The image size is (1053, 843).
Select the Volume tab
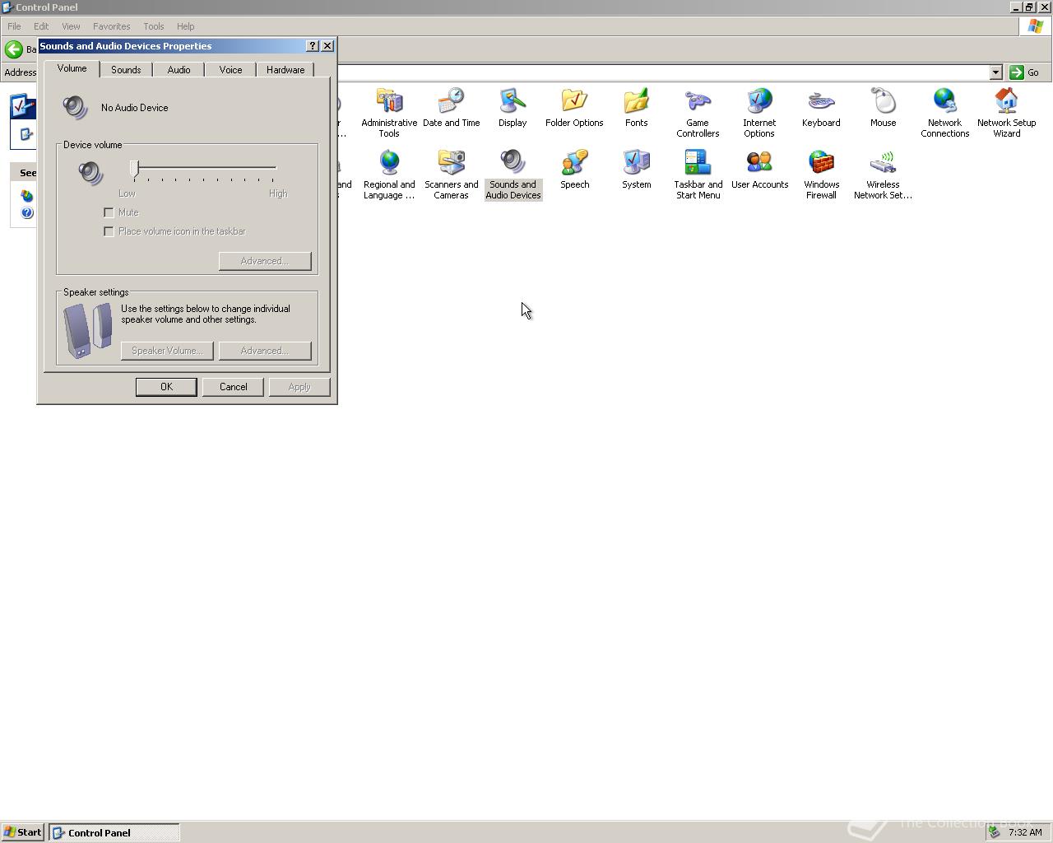point(72,68)
